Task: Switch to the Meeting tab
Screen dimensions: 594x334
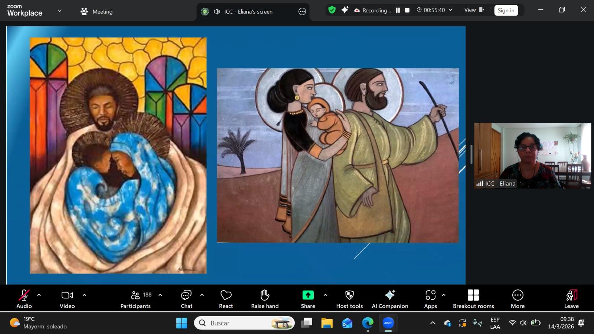Action: point(97,12)
